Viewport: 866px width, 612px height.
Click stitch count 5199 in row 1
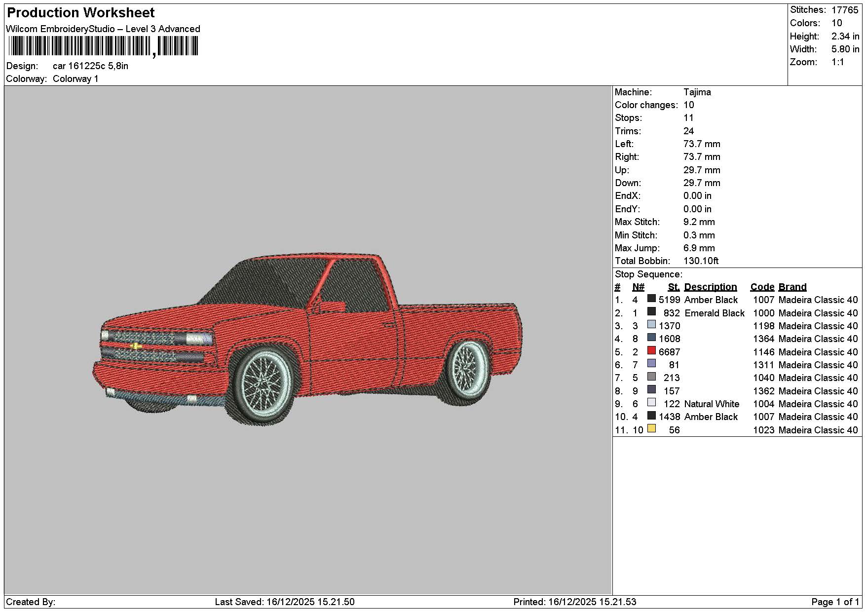(669, 300)
